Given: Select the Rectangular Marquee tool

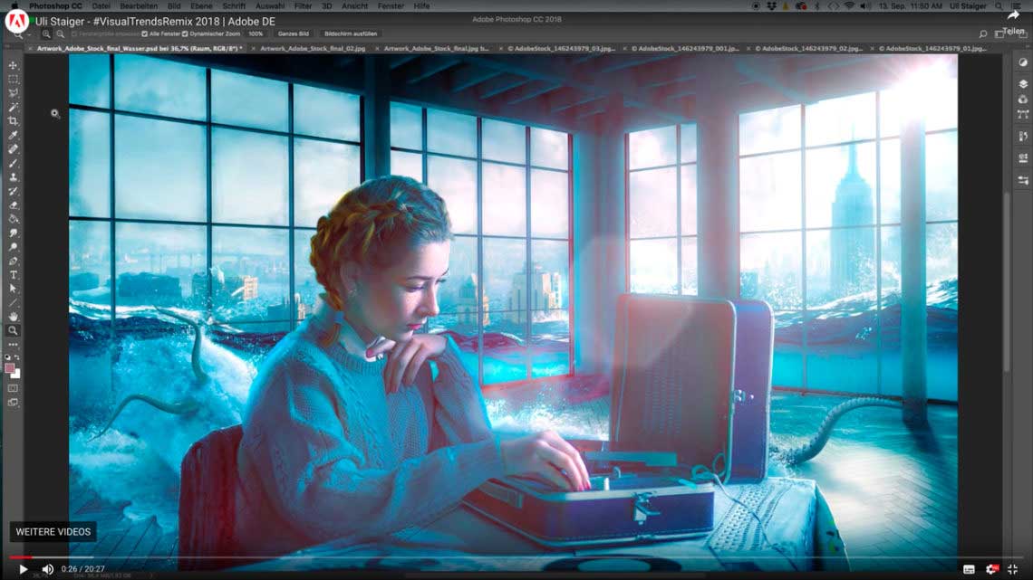Looking at the screenshot, I should tap(14, 79).
